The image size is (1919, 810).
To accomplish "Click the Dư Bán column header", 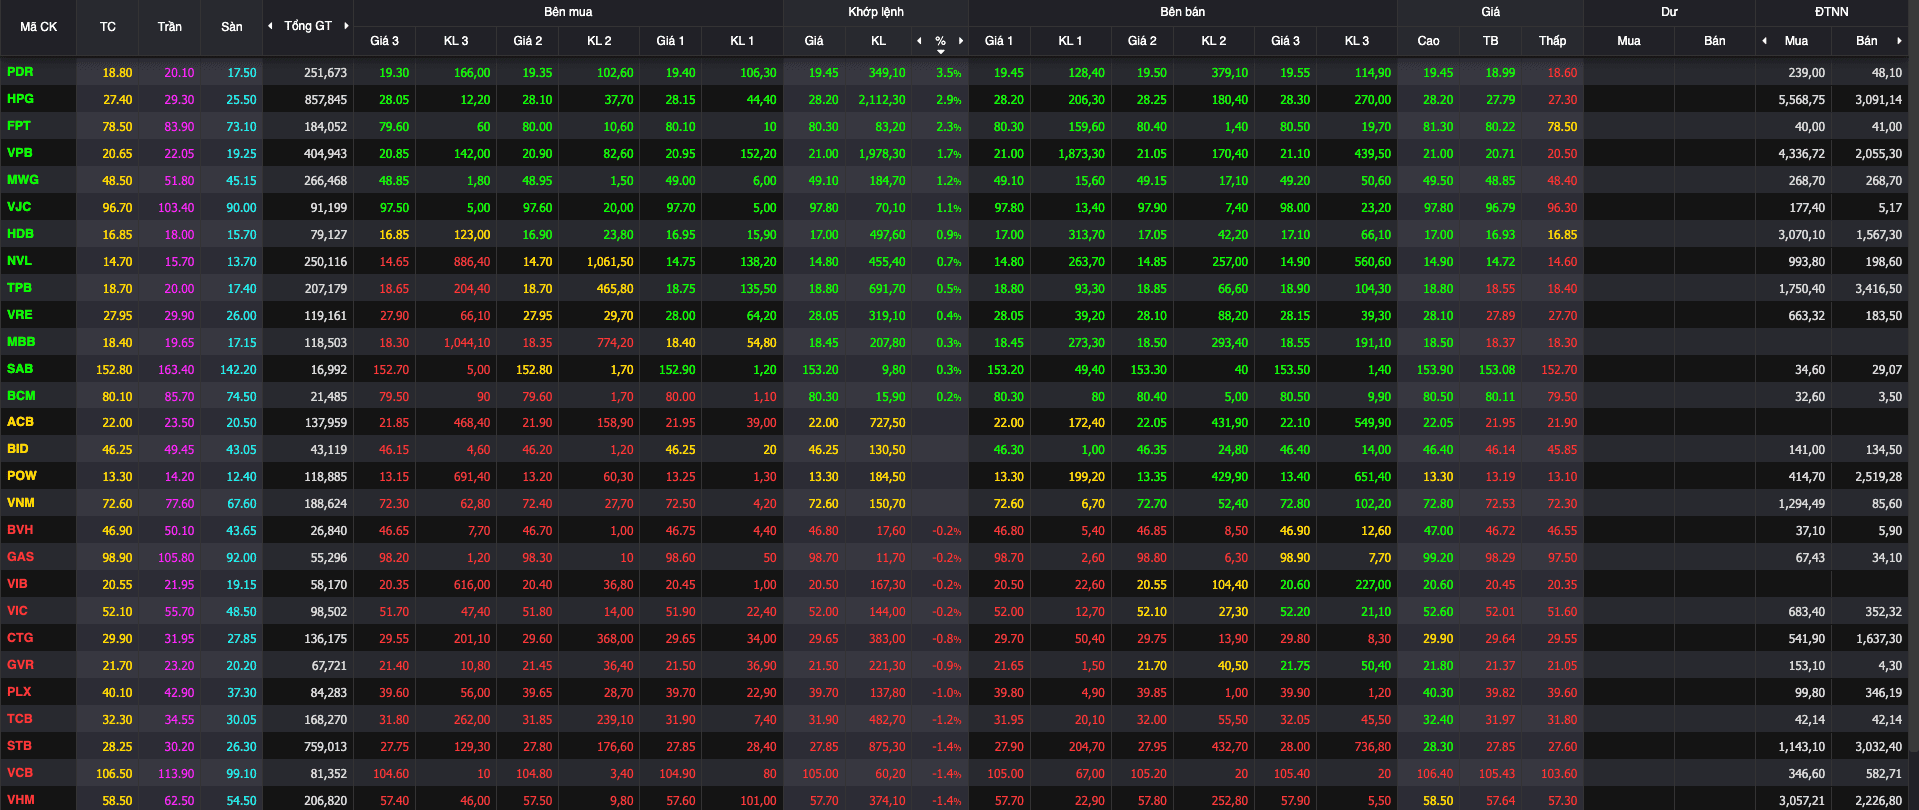I will 1715,41.
